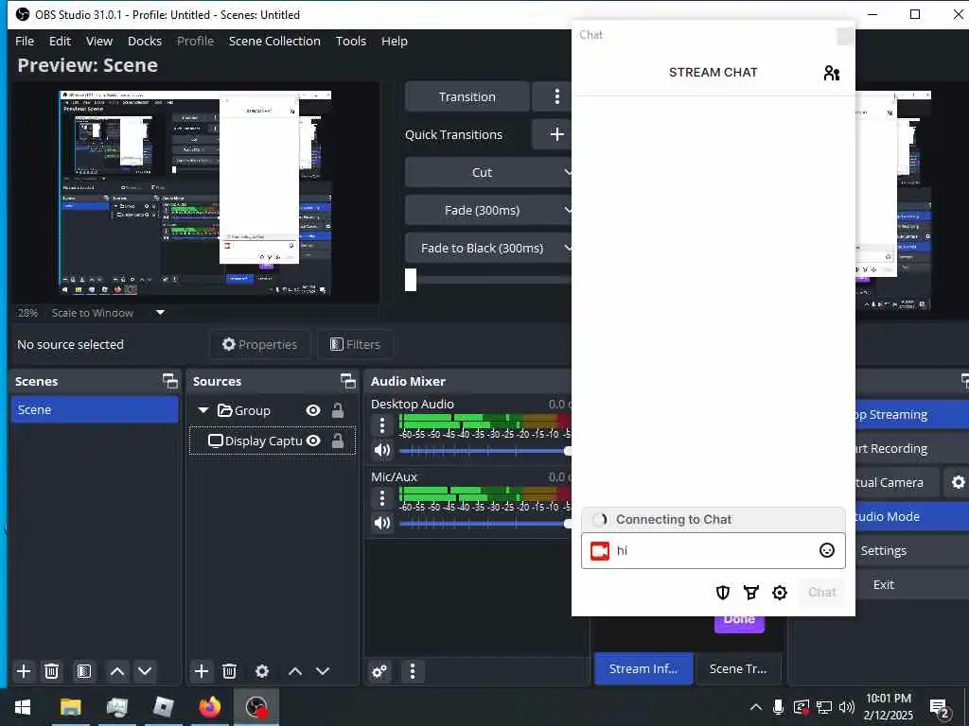The image size is (969, 726).
Task: Collapse the Group source tree
Action: [203, 410]
